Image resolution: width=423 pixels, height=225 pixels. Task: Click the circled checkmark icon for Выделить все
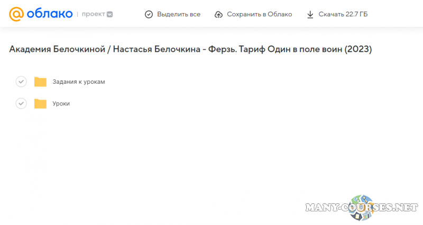[x=149, y=14]
